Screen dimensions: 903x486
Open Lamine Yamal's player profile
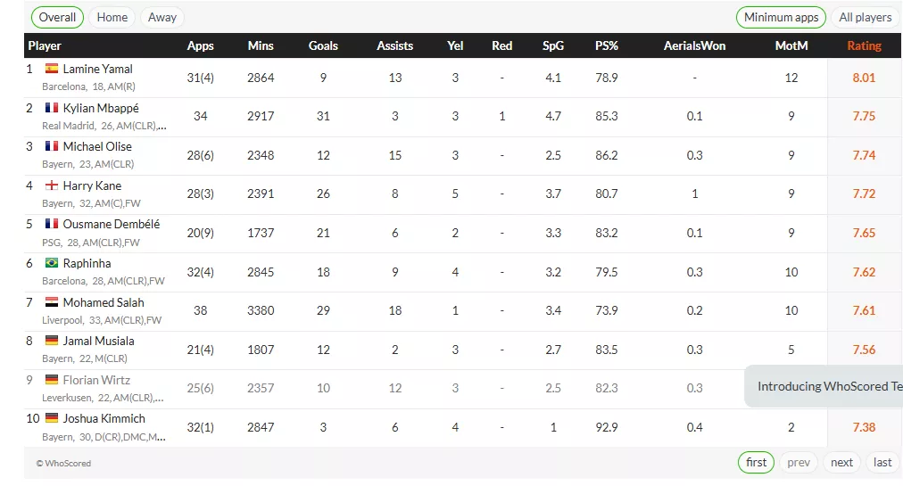click(x=97, y=69)
